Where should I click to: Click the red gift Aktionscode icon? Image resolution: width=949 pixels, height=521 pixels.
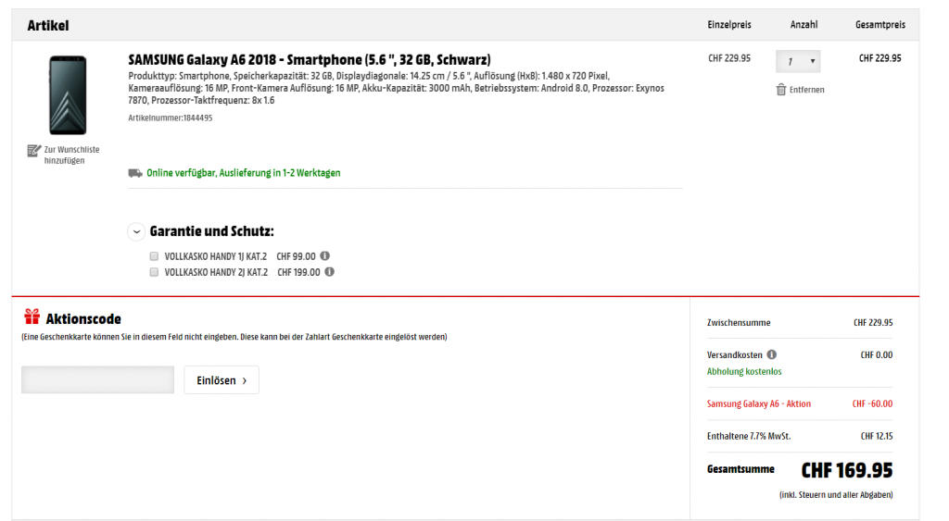point(32,316)
